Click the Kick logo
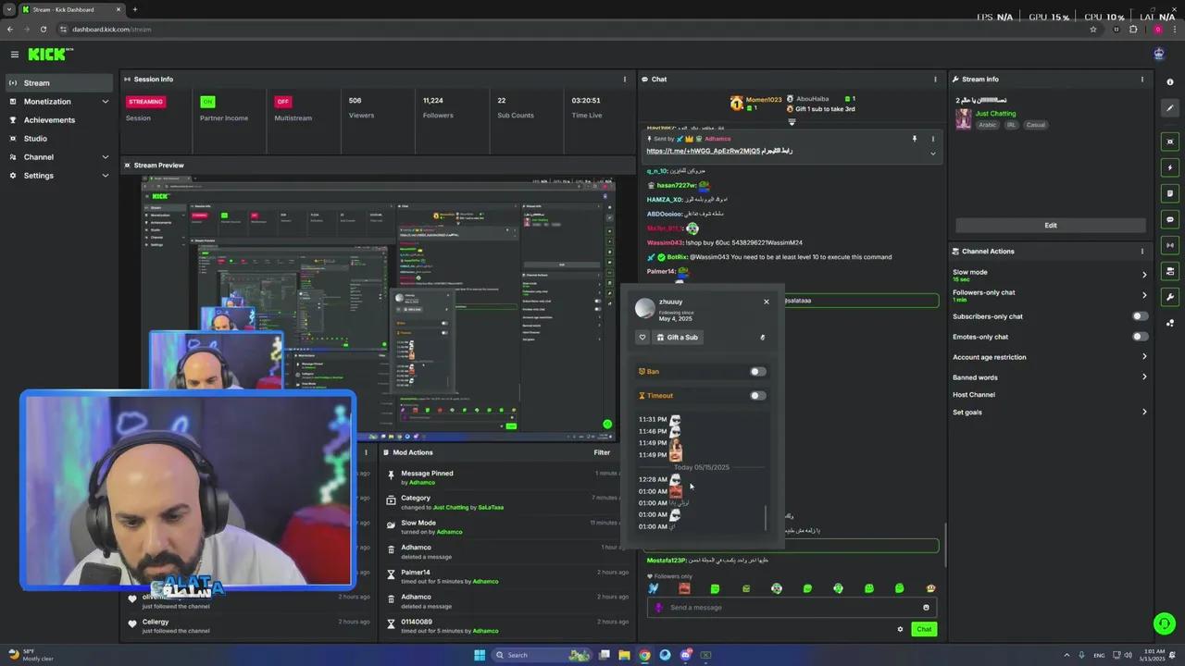 [50, 55]
